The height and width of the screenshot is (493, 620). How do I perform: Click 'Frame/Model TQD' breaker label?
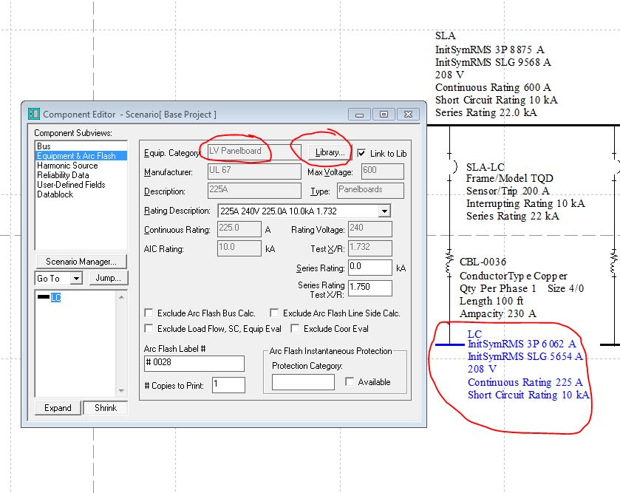pos(509,179)
